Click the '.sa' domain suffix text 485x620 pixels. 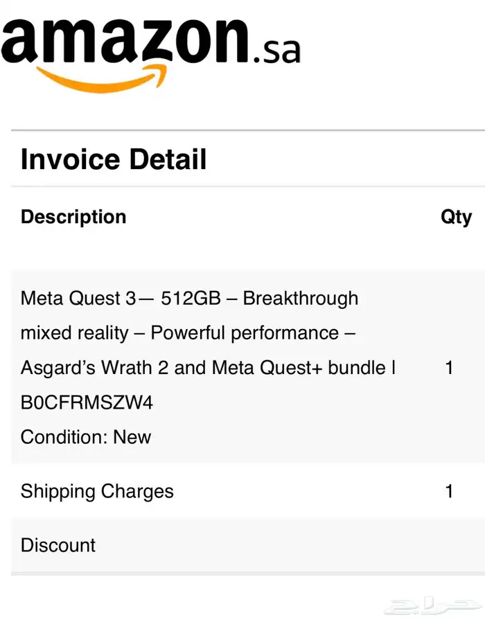click(277, 52)
